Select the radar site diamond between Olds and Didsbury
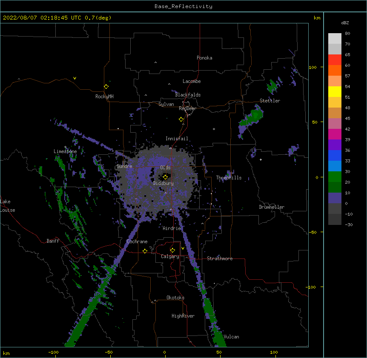 165,177
